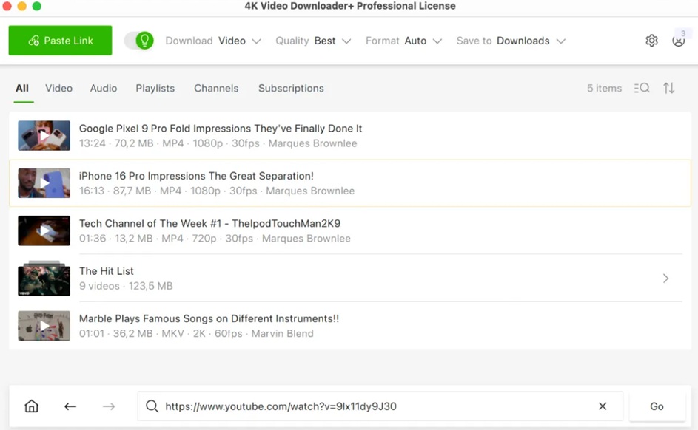Click the 9 videos · 123,5 MB info
The image size is (698, 430).
(126, 286)
